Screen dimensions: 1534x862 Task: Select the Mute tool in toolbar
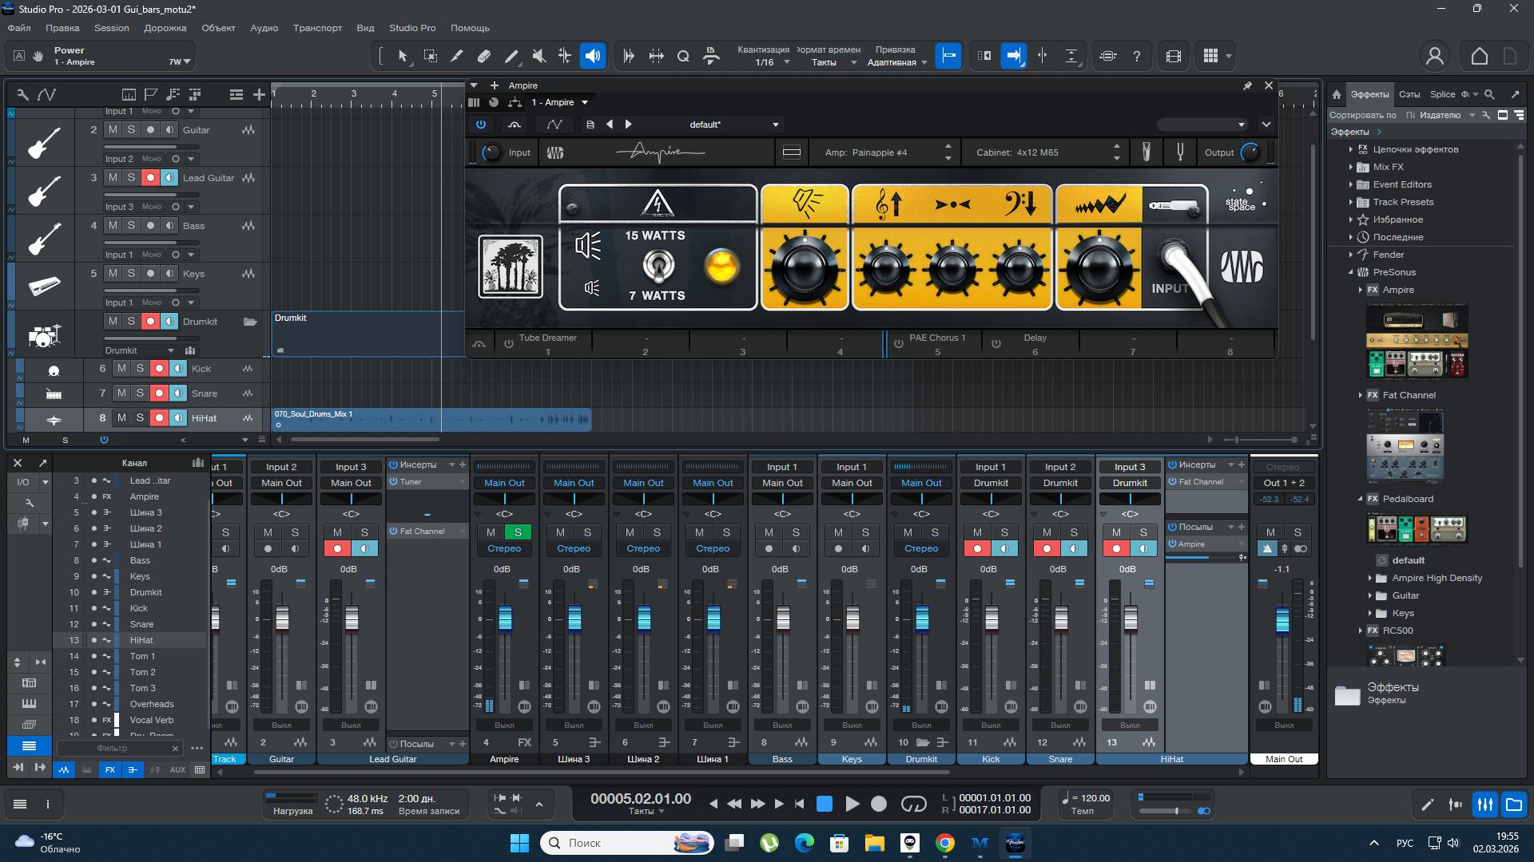coord(538,56)
